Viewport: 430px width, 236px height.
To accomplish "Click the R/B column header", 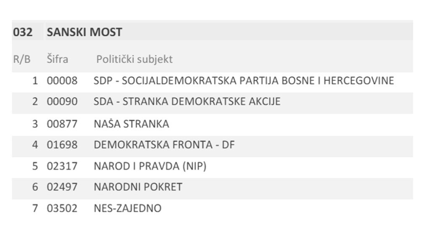I will (22, 60).
